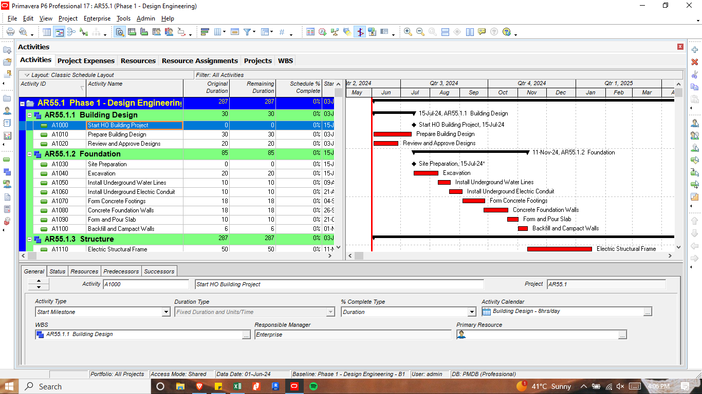Viewport: 702px width, 394px height.
Task: Zoom out the Gantt timescale
Action: [x=420, y=32]
